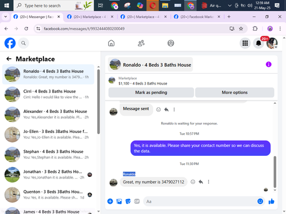The image size is (286, 214).
Task: Open the Facebook logo home link
Action: click(x=10, y=43)
